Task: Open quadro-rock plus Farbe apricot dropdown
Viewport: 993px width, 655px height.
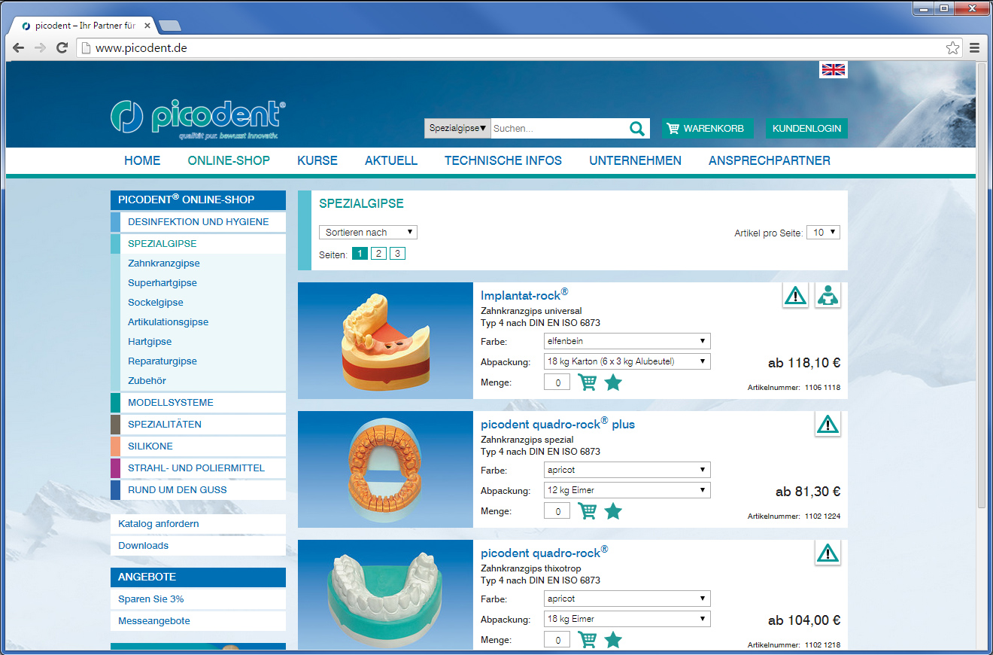Action: (627, 470)
